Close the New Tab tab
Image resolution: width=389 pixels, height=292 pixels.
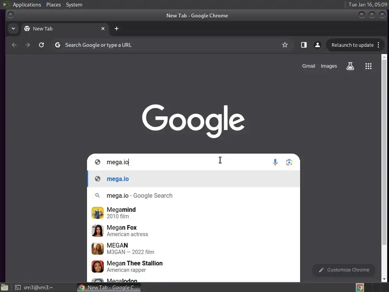point(103,29)
